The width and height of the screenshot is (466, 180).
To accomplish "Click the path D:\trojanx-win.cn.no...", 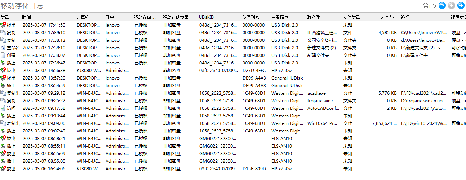I will coord(424,100).
